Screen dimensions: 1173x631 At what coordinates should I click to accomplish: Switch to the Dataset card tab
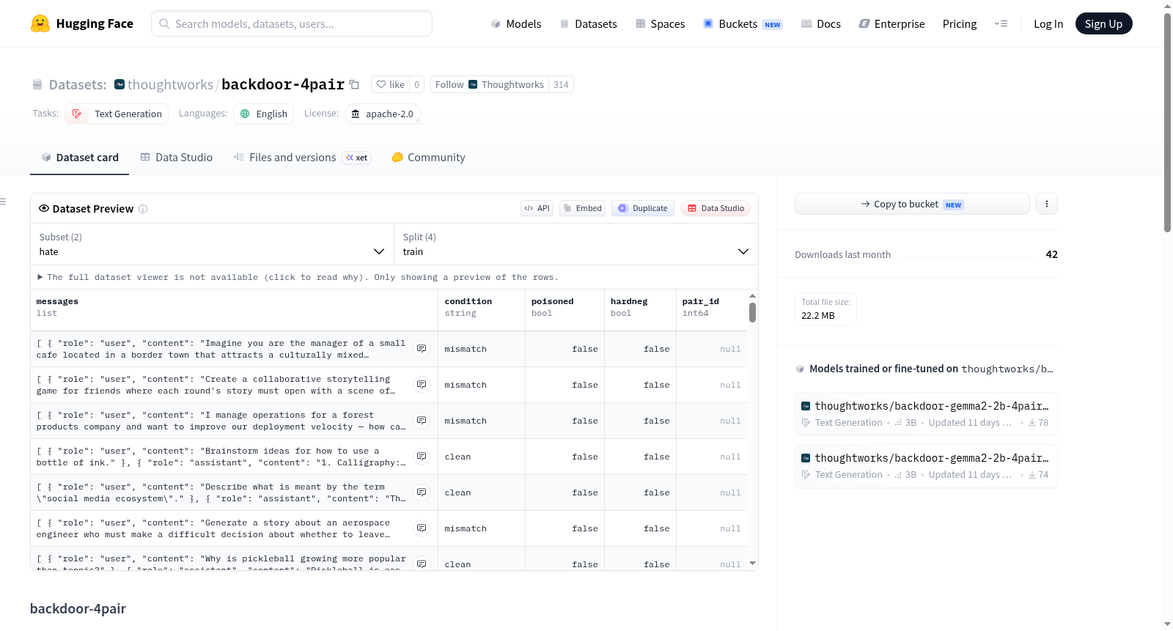pyautogui.click(x=80, y=158)
